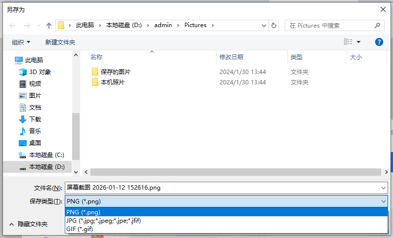Open the view options dropdown arrow

tap(359, 42)
